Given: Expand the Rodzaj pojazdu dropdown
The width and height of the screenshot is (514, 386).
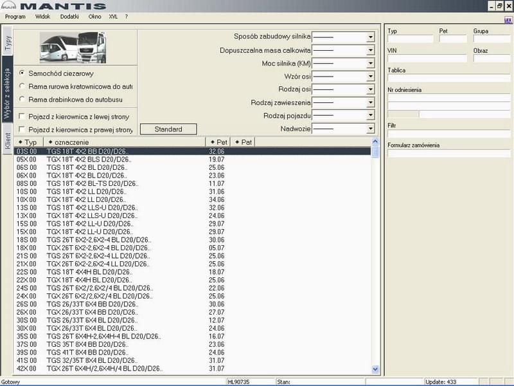Looking at the screenshot, I should [x=371, y=115].
